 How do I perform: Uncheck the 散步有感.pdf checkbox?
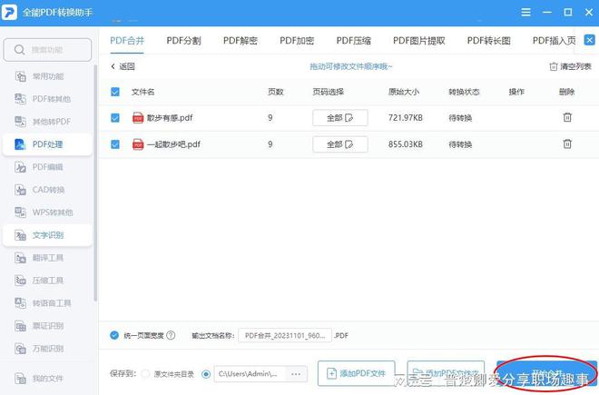coord(115,118)
